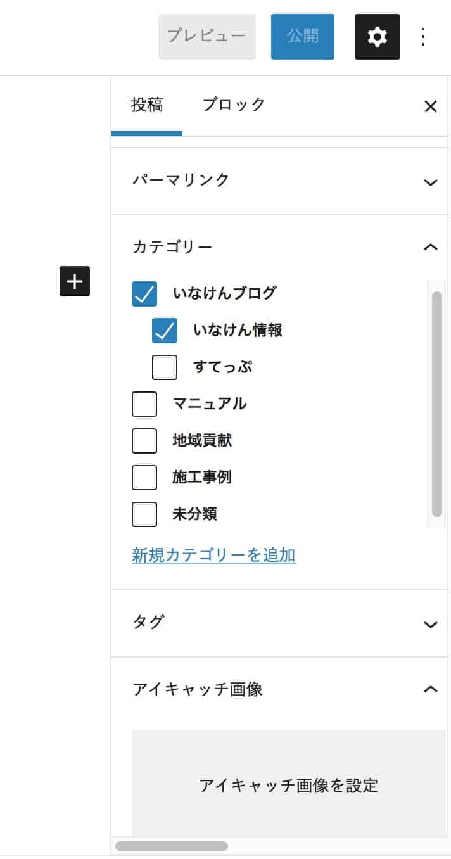Collapse the カテゴリー section
This screenshot has height=859, width=451.
click(279, 246)
